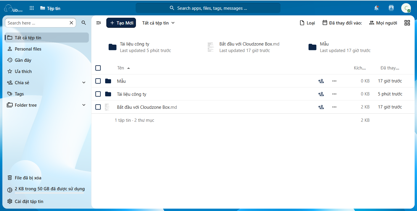Click '0 KB' size in the Mẫu row
417x211 pixels.
pyautogui.click(x=365, y=81)
